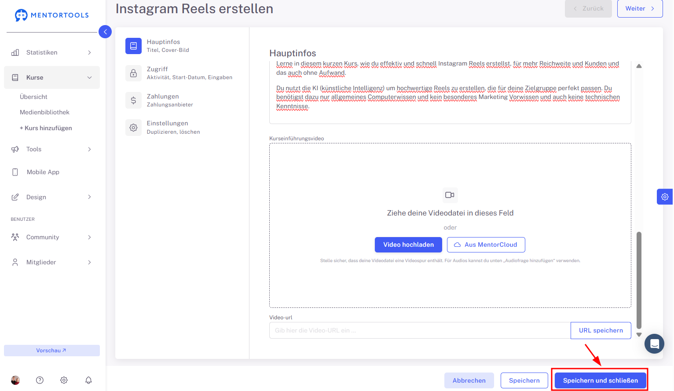Click the Video hochladen button
674x391 pixels.
click(408, 245)
